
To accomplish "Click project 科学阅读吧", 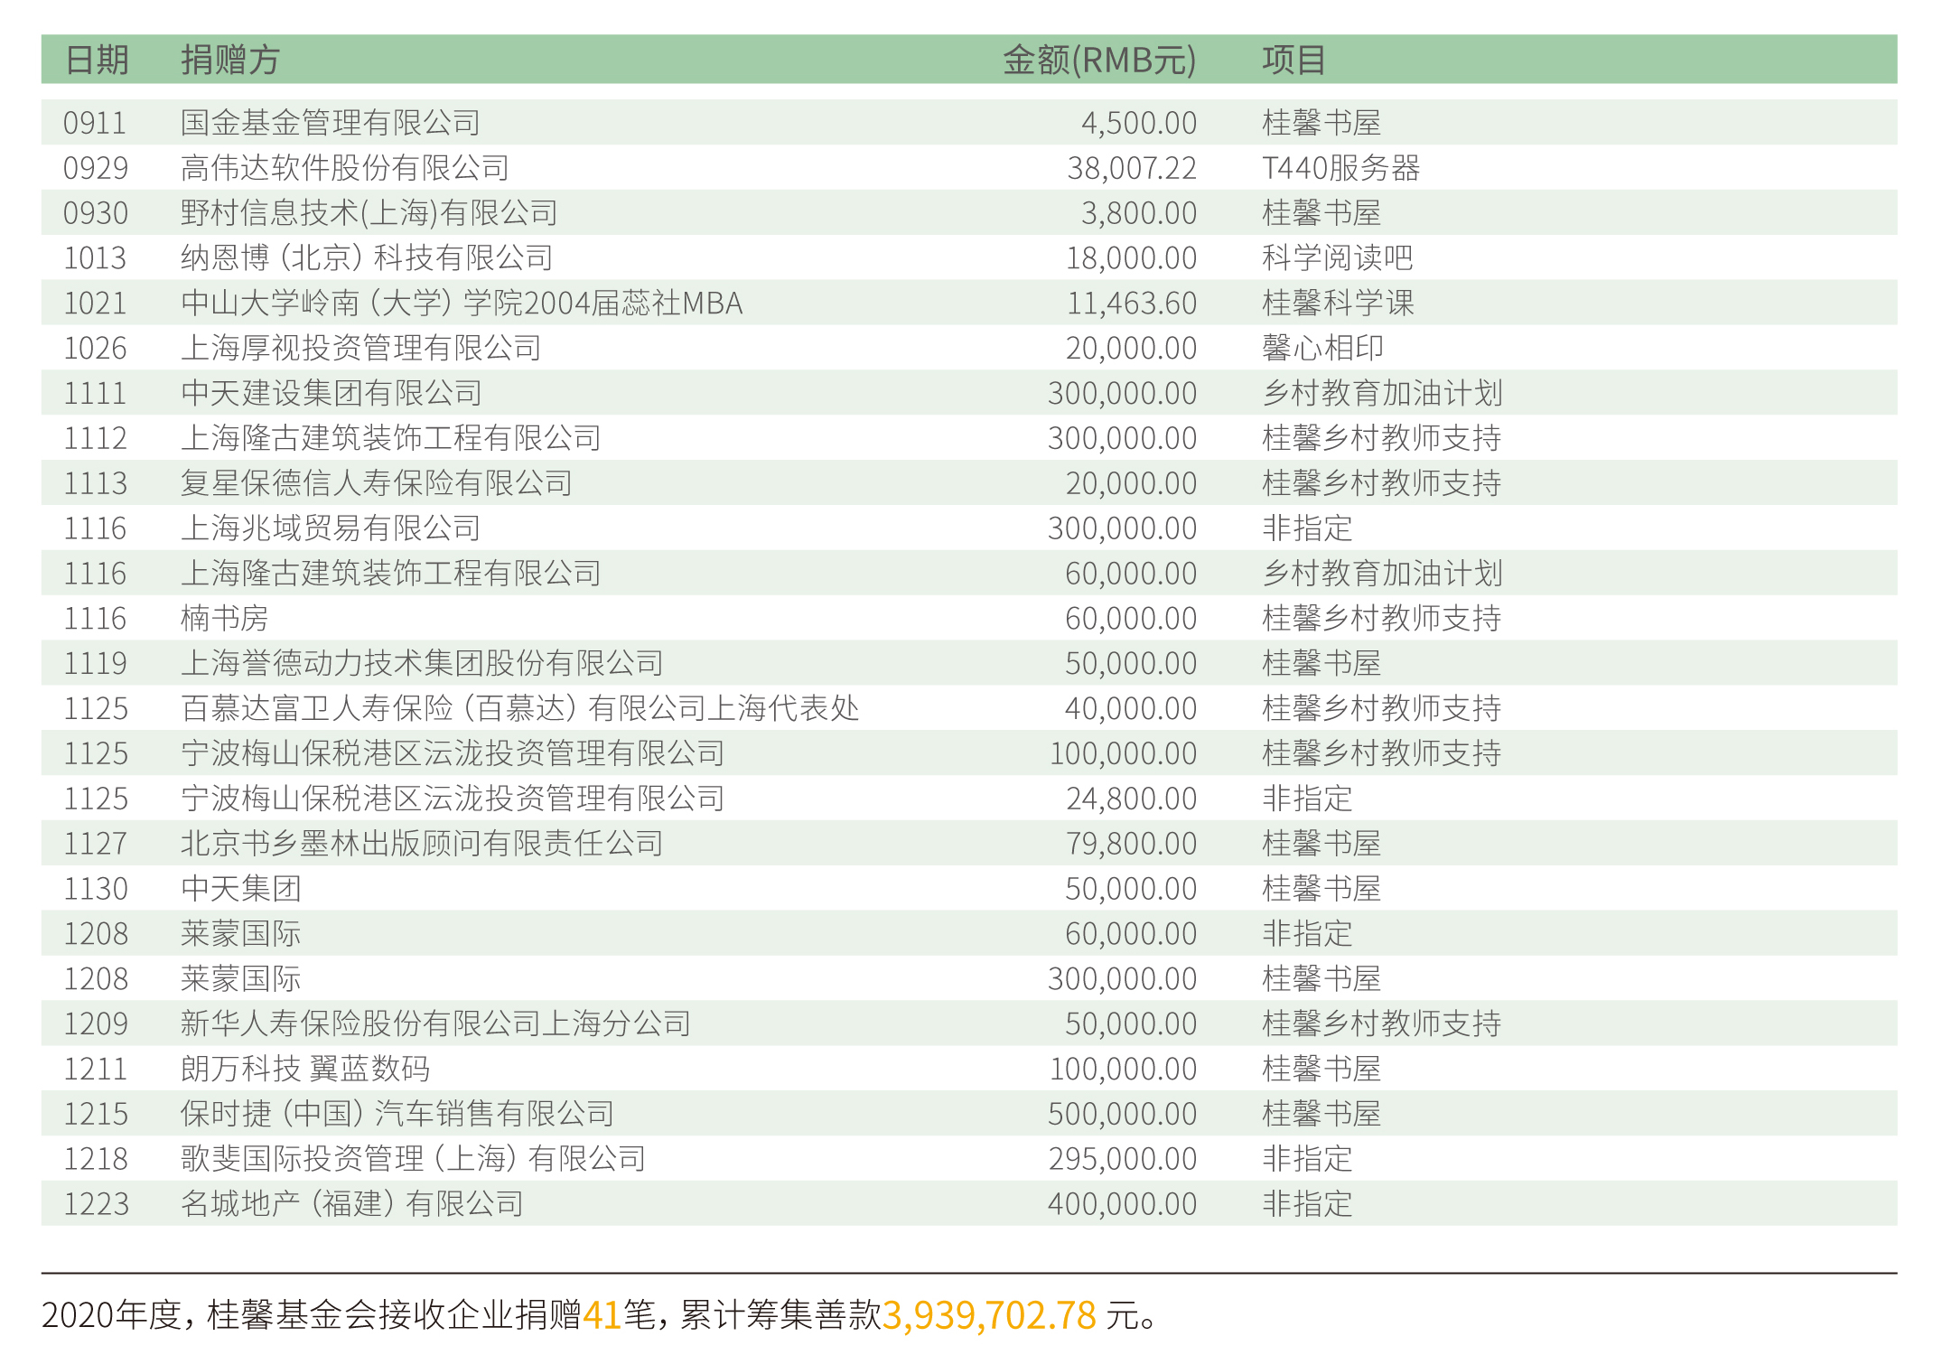I will click(1337, 257).
